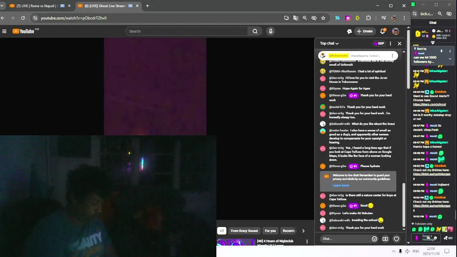Viewport: 457px width, 257px height.
Task: Click the YouTube address bar URL
Action: [74, 18]
